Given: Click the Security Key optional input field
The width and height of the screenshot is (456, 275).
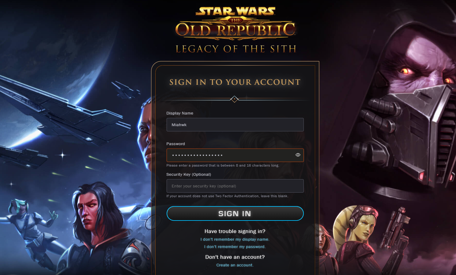Looking at the screenshot, I should [x=235, y=186].
